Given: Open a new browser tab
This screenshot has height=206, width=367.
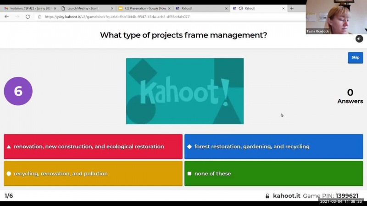Looking at the screenshot, I should [x=292, y=8].
